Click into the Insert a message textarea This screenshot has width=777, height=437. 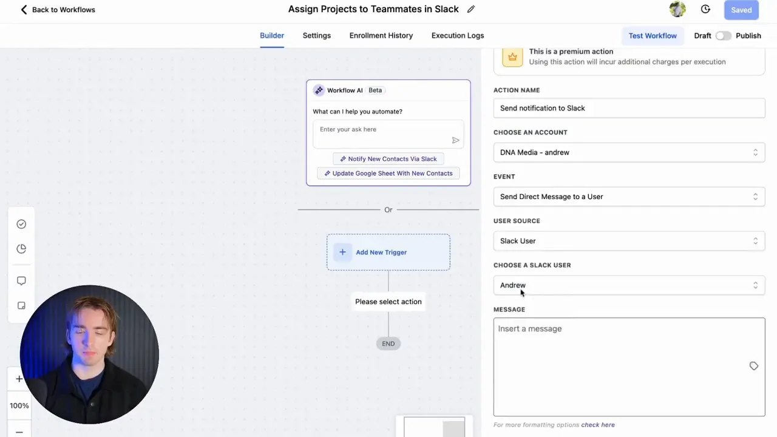[629, 367]
